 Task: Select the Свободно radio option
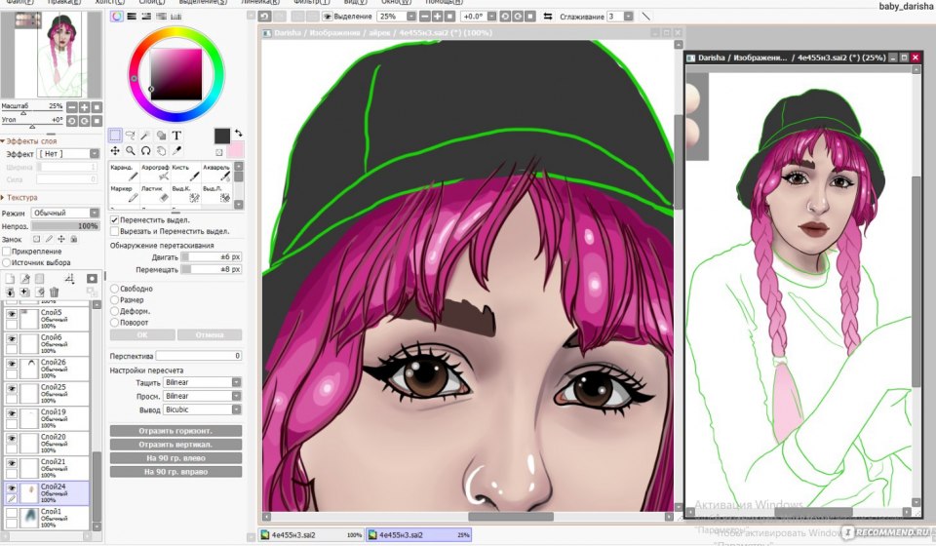[x=115, y=289]
